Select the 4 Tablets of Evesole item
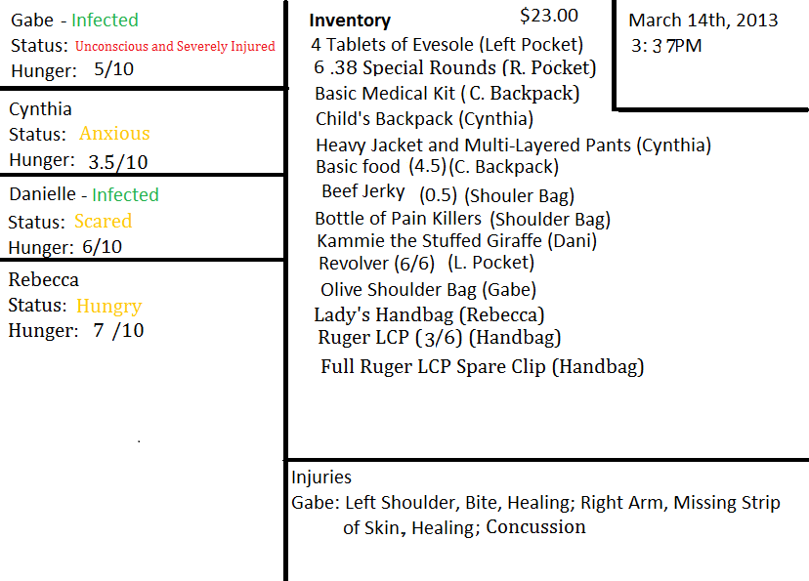 pos(447,44)
